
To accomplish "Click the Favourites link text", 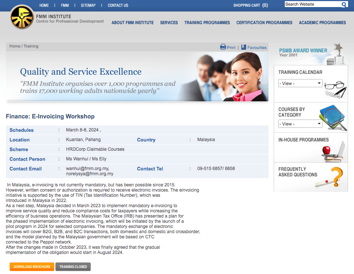I will pos(257,48).
